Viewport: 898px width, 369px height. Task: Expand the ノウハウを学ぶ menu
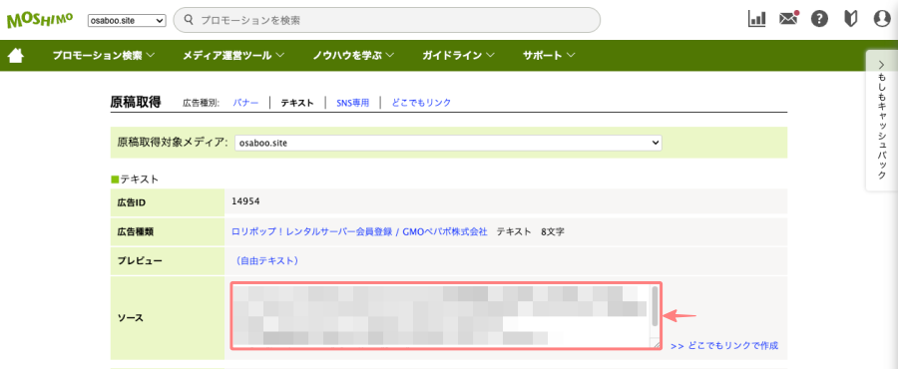pos(353,56)
